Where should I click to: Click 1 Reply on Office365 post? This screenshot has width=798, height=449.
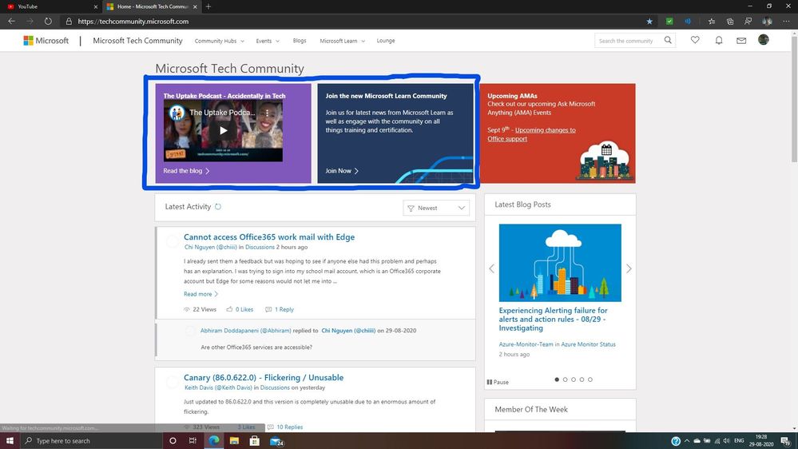280,309
